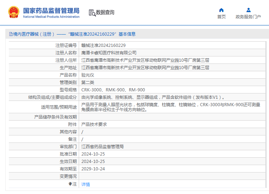Select 产品技术要求 attachment value
Screen dimensions: 269x194
tap(94, 125)
